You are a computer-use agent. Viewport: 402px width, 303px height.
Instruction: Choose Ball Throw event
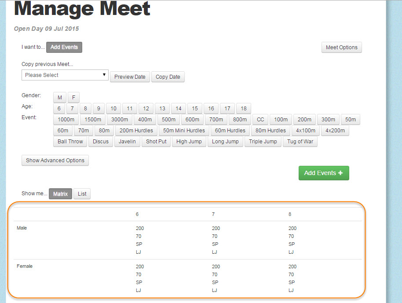[70, 142]
